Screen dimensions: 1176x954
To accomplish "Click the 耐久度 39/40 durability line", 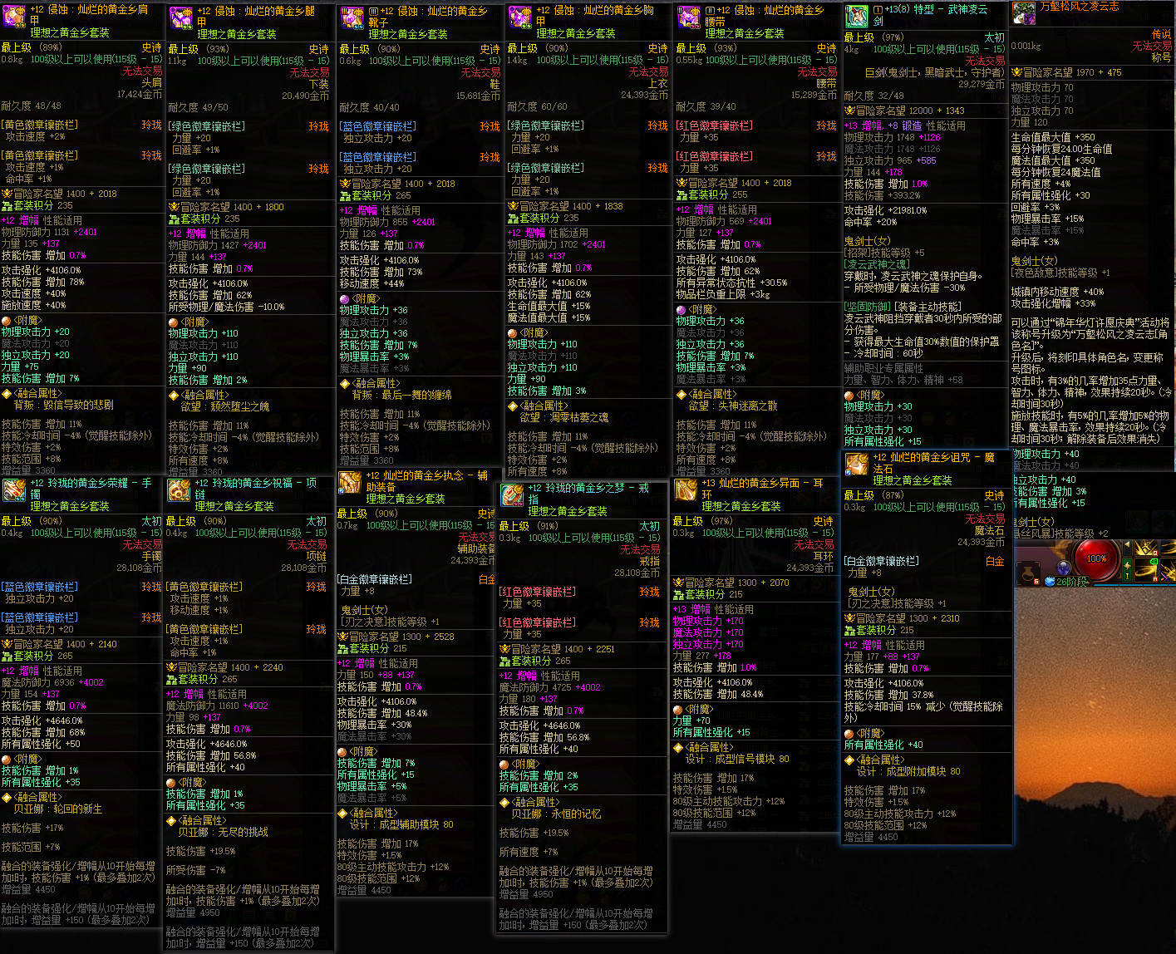I will 706,106.
